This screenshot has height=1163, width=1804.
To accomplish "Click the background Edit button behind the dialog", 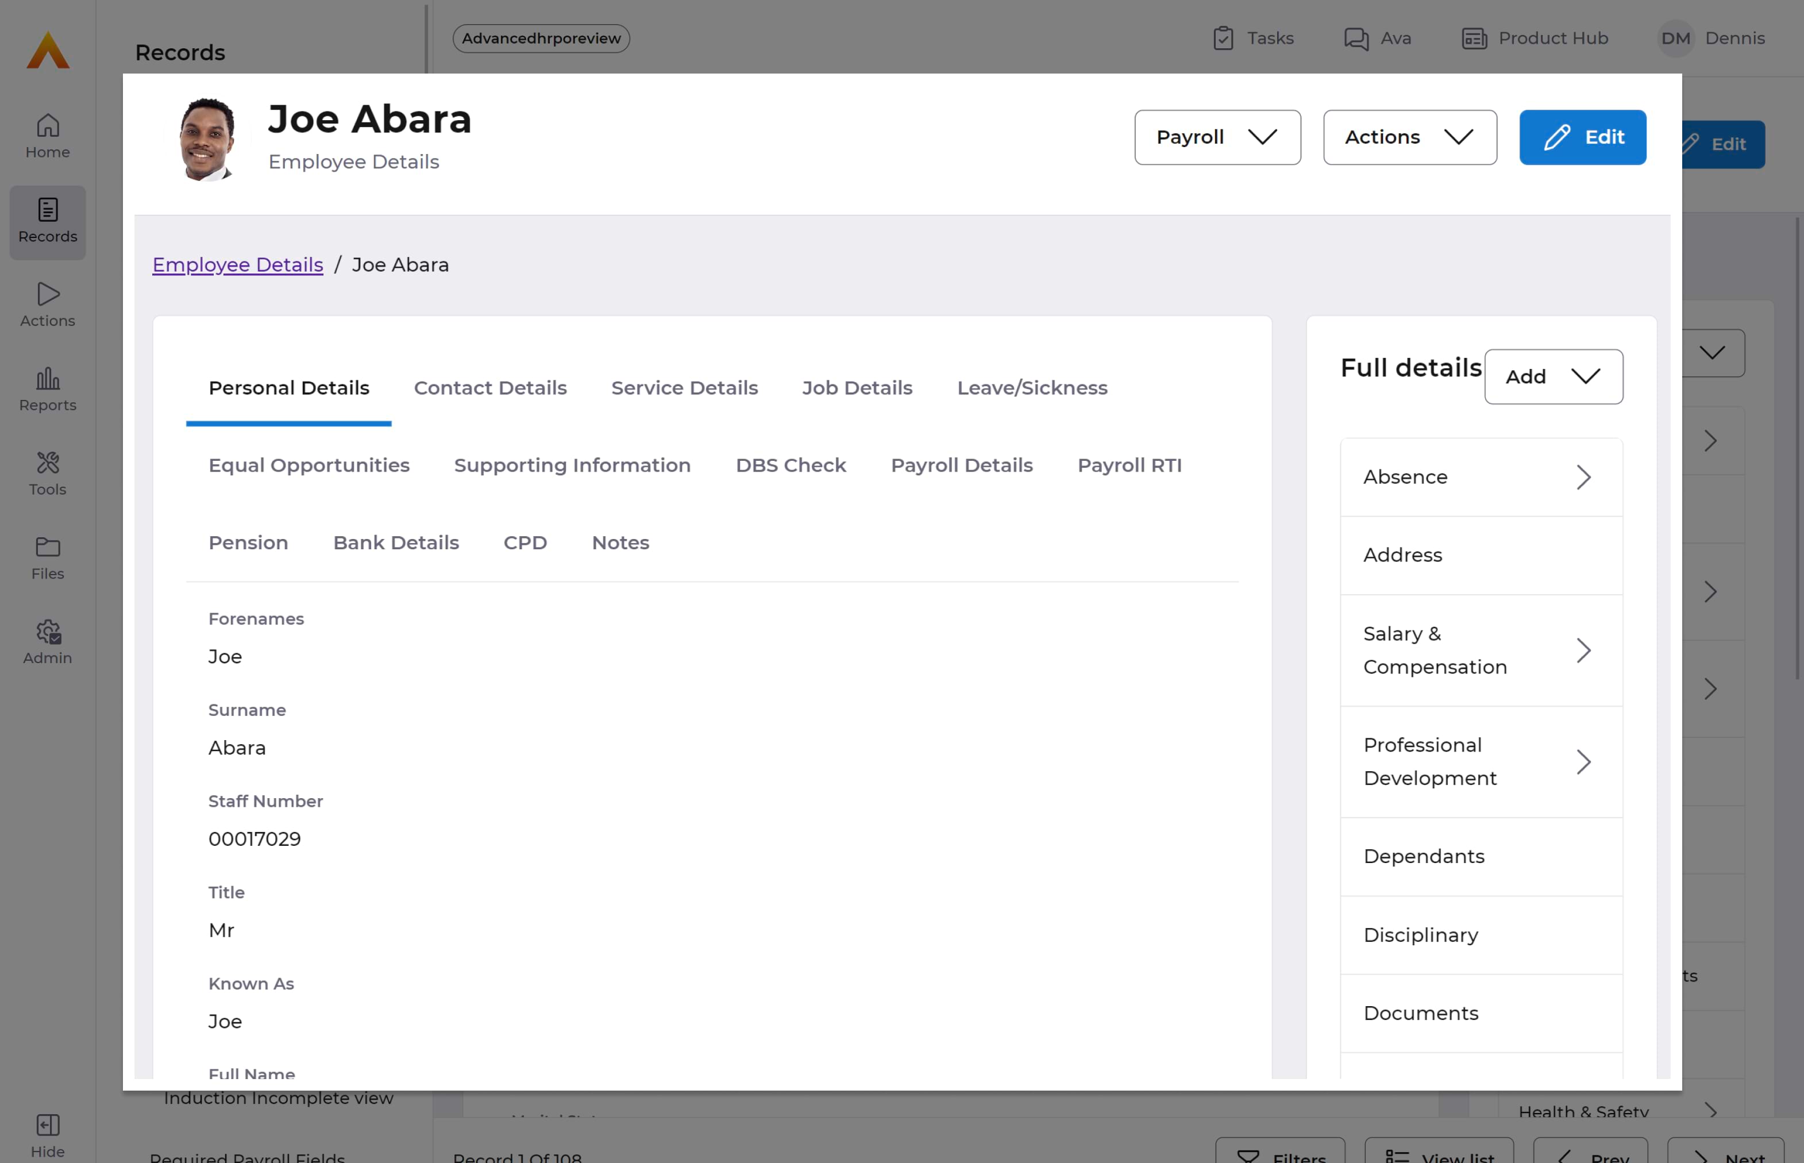I will [x=1723, y=144].
